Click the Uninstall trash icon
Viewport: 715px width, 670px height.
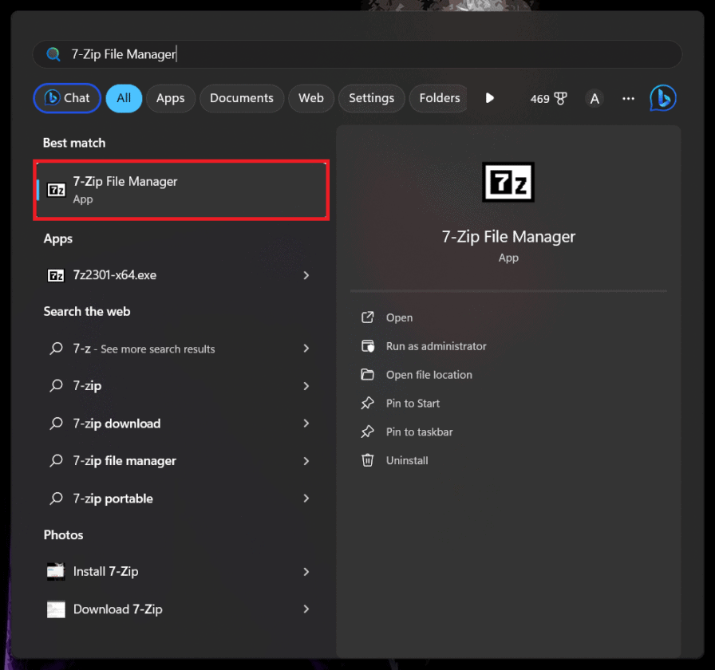pyautogui.click(x=369, y=460)
